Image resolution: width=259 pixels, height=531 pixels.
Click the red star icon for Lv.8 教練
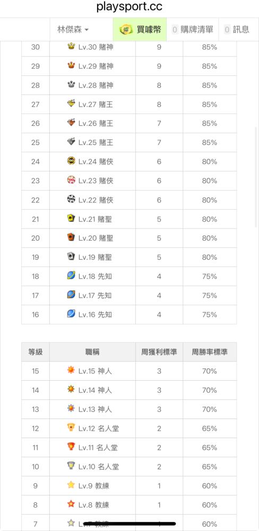[x=71, y=504]
